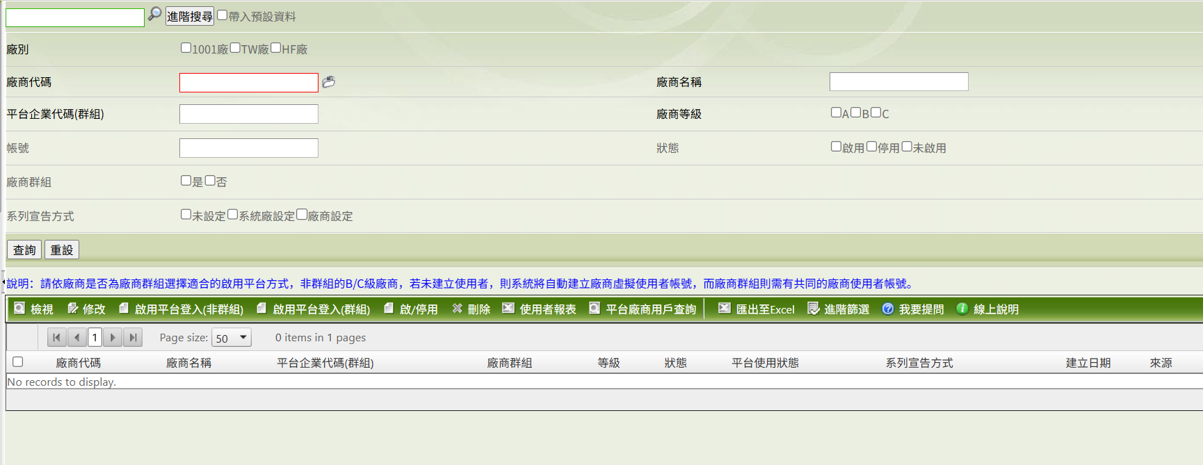Open 進階篩選 advanced filter
Screen dimensions: 1203x465
coord(838,309)
